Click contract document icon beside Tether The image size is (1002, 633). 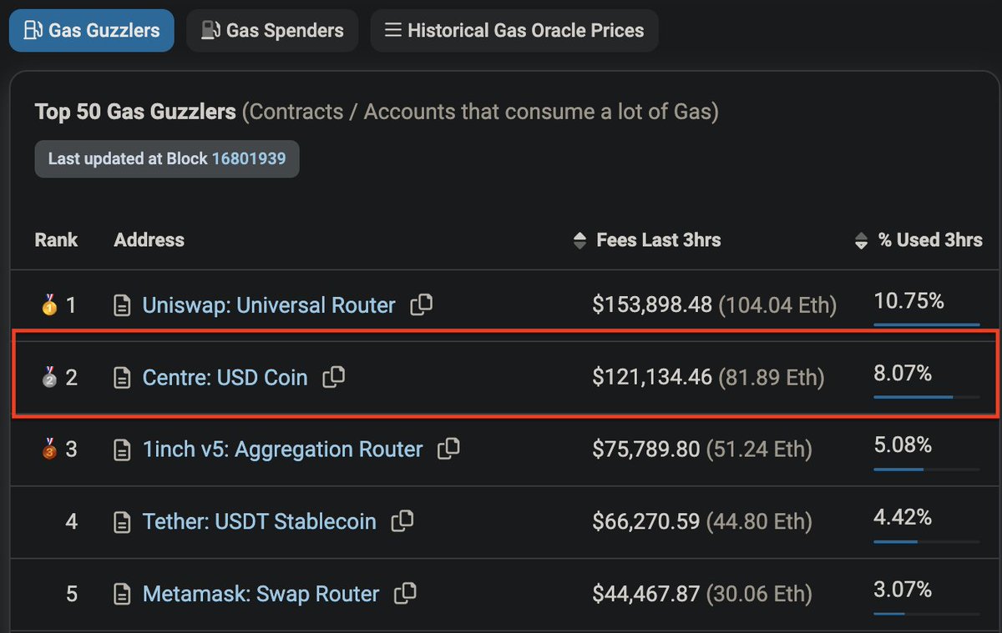pyautogui.click(x=122, y=523)
